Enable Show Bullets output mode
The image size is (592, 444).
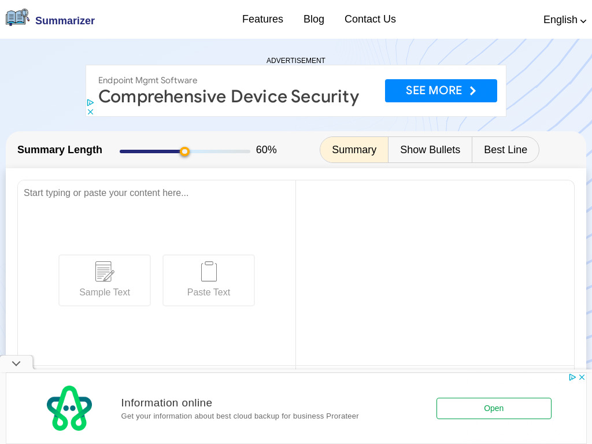(x=430, y=150)
